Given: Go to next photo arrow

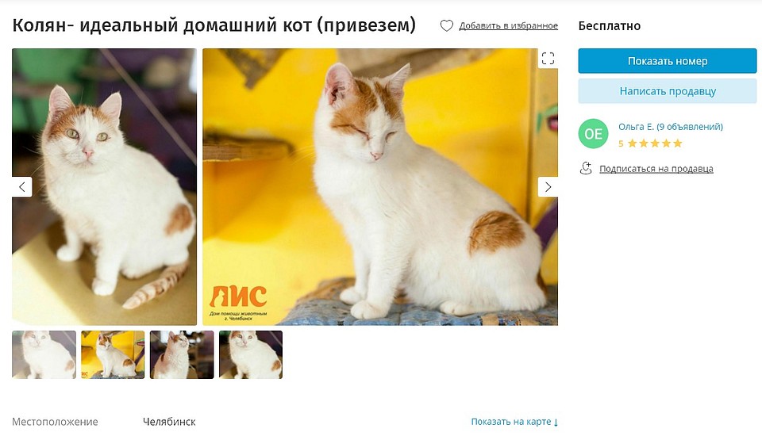Looking at the screenshot, I should 548,187.
